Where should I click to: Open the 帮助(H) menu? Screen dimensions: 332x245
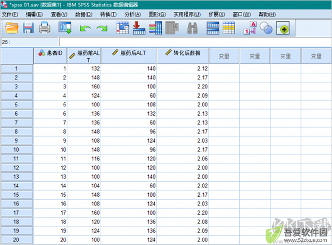(267, 15)
